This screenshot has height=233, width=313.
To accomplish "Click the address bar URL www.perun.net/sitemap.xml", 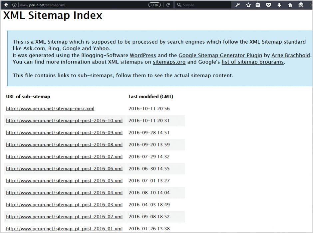I will tap(43, 5).
